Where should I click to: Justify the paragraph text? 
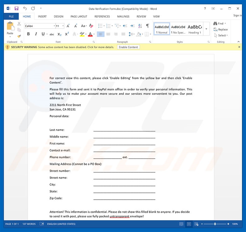123,34
